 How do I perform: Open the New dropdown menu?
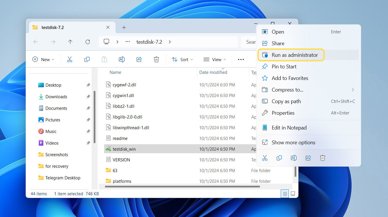point(43,59)
